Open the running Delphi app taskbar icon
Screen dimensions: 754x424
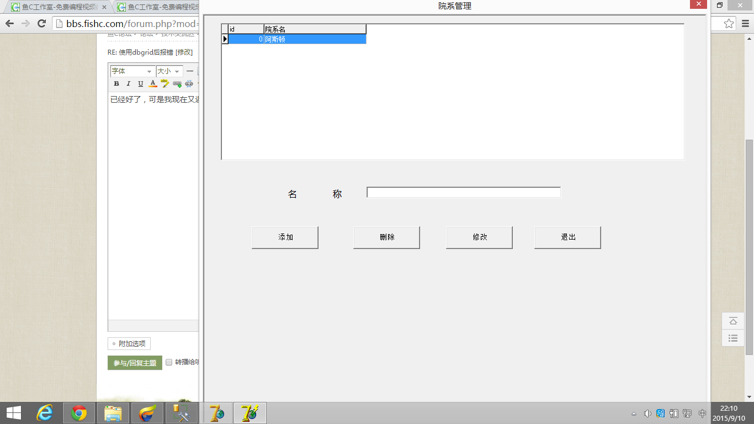pos(250,413)
